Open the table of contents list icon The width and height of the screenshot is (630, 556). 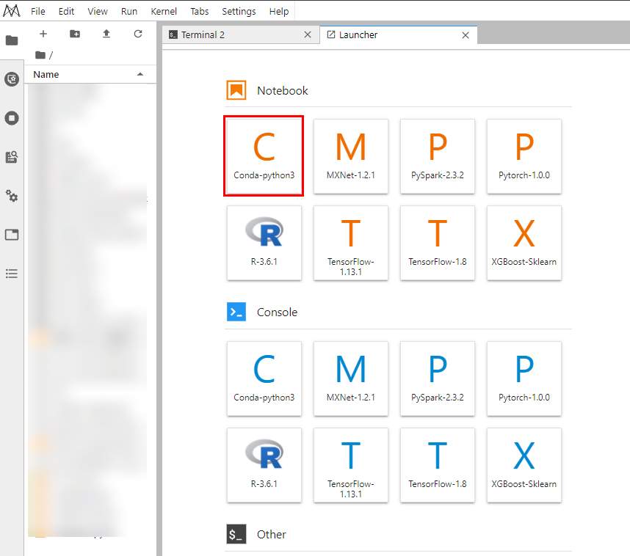(12, 274)
